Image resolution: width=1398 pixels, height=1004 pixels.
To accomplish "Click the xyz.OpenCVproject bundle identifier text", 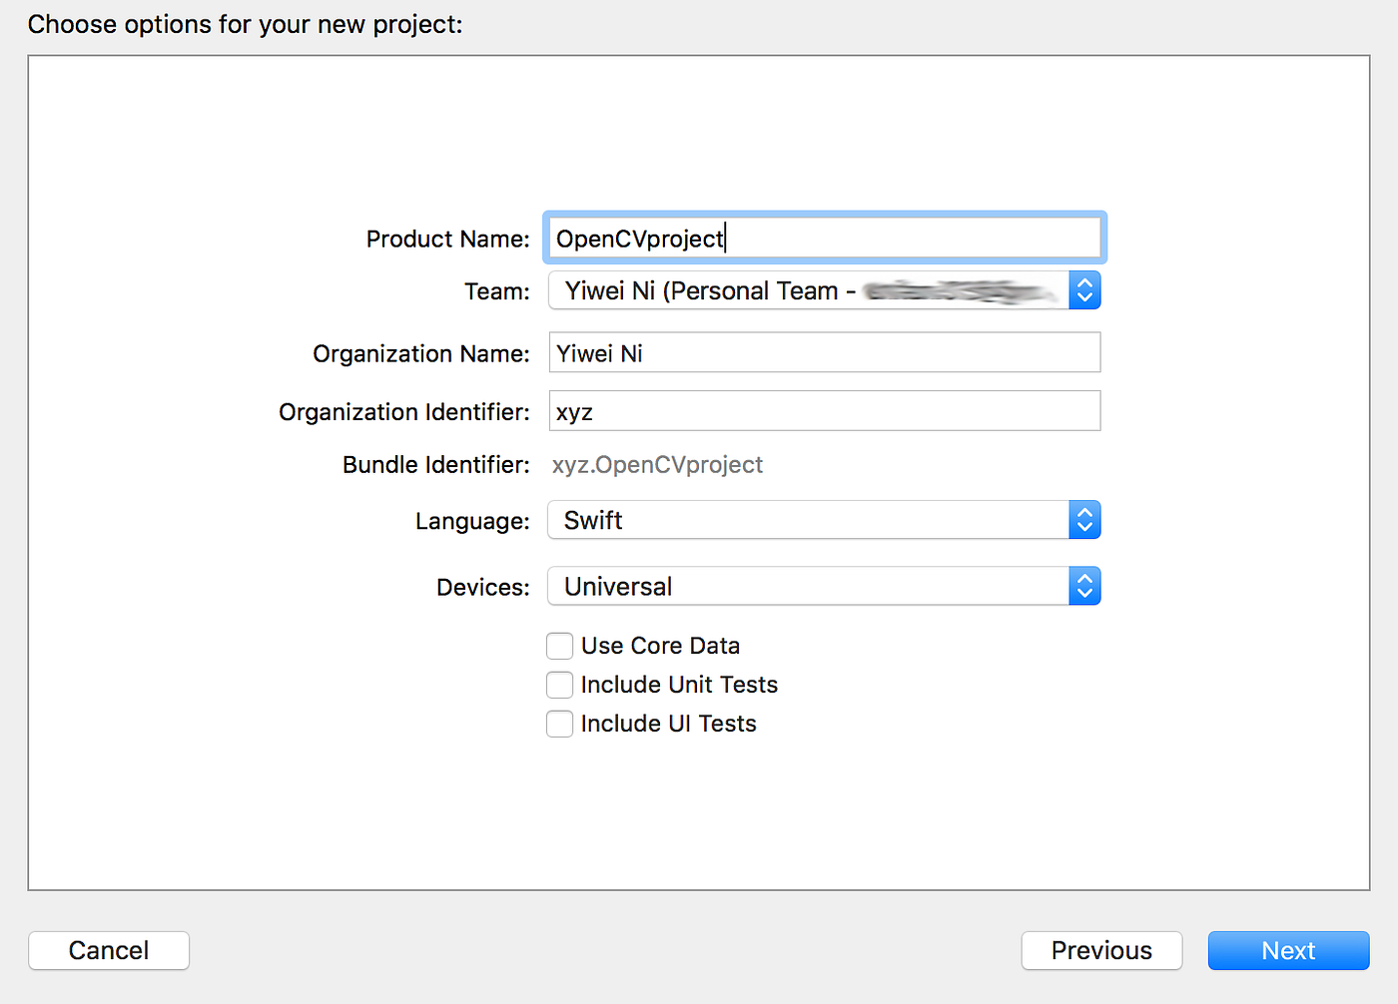I will click(657, 465).
